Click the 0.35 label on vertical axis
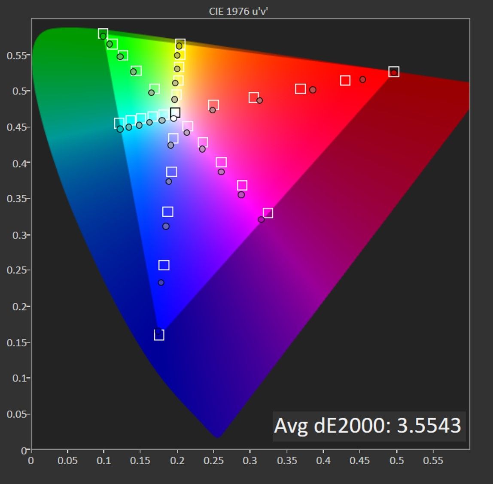 [x=17, y=199]
